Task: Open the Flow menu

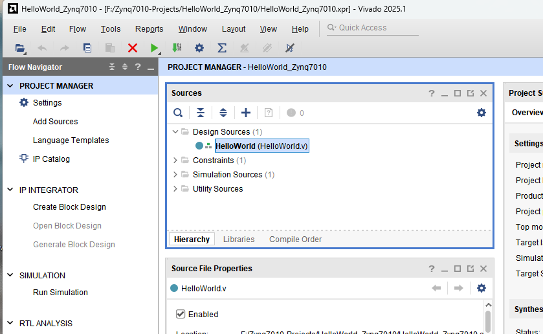Action: click(x=78, y=28)
